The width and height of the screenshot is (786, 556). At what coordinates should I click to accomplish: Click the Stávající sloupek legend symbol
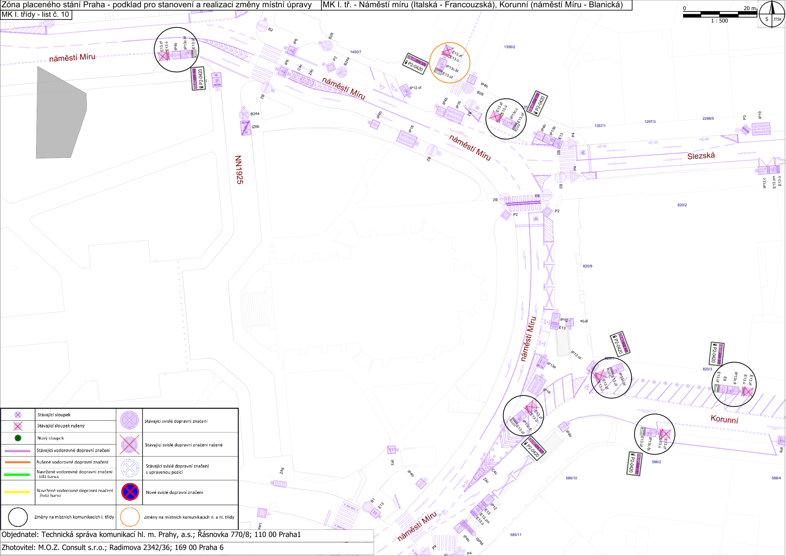point(18,415)
